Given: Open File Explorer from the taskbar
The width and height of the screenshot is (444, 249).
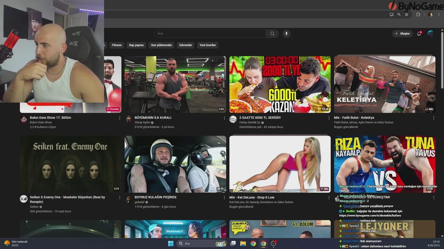Looking at the screenshot, I should coord(243,243).
